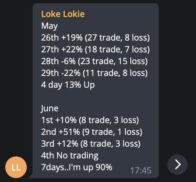Click the '4th No trading' line
Image resolution: width=196 pixels, height=182 pixels.
70,155
